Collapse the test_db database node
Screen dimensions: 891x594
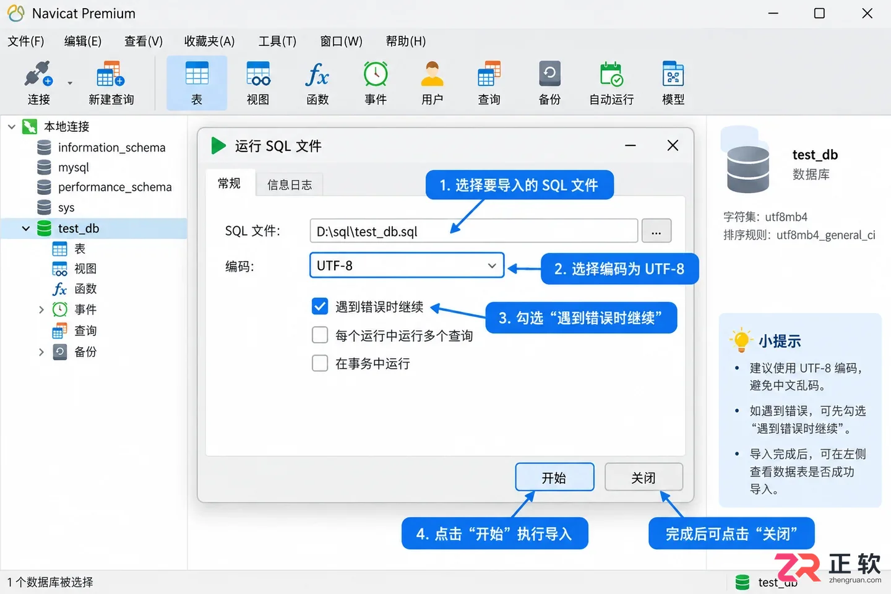26,228
